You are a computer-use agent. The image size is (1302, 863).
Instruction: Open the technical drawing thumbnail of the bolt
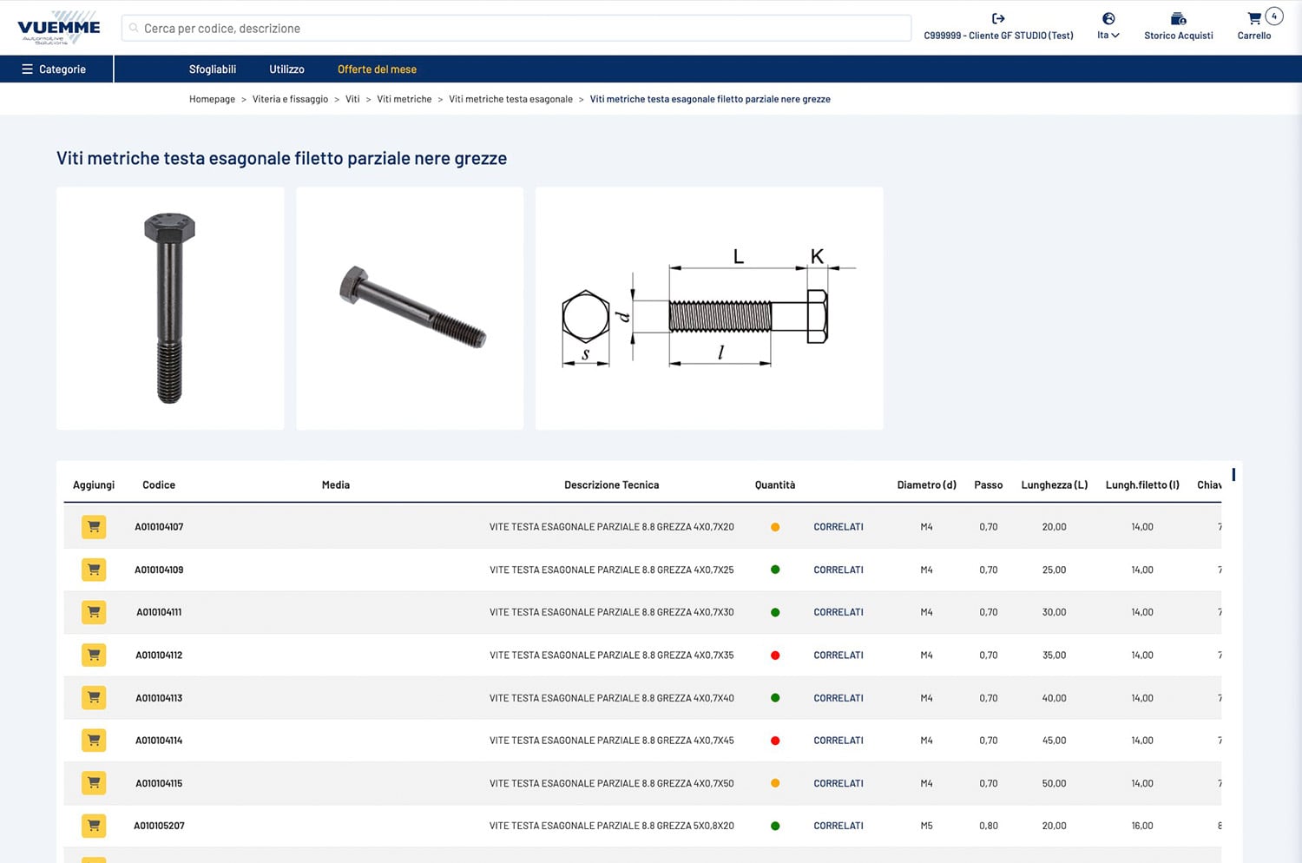708,308
